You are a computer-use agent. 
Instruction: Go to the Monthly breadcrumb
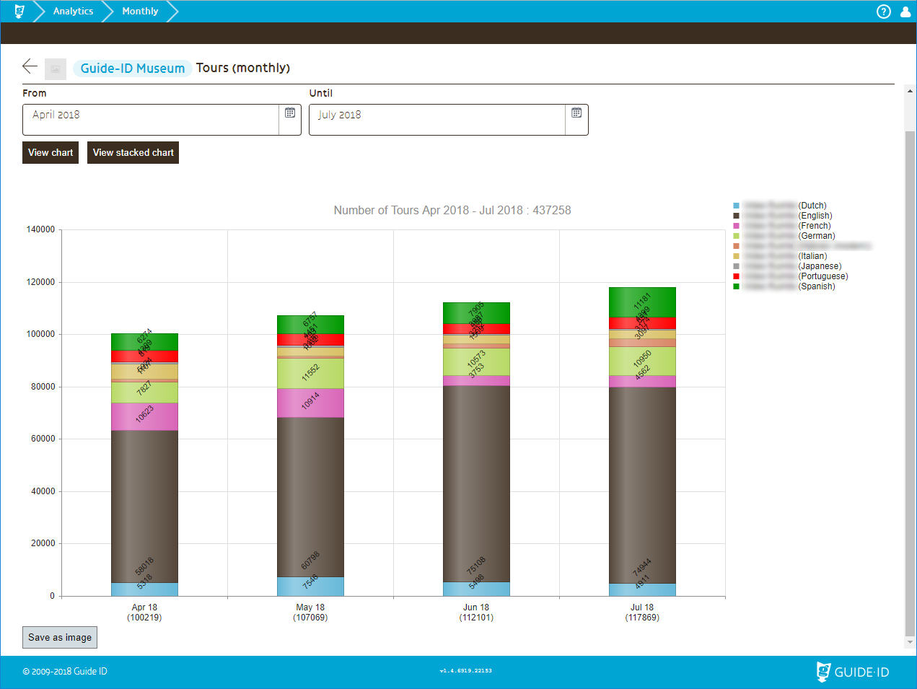(x=140, y=11)
